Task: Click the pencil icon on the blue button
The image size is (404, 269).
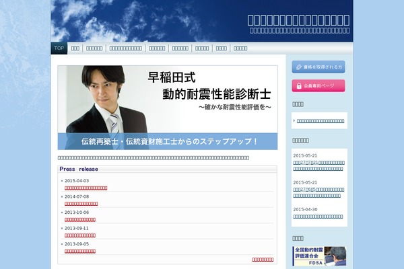Action: pyautogui.click(x=298, y=67)
